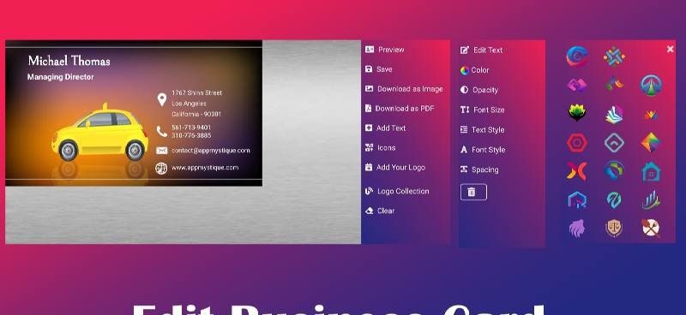Viewport: 686px width, 315px height.
Task: Pick the blue and red swirl logo
Action: 576,56
